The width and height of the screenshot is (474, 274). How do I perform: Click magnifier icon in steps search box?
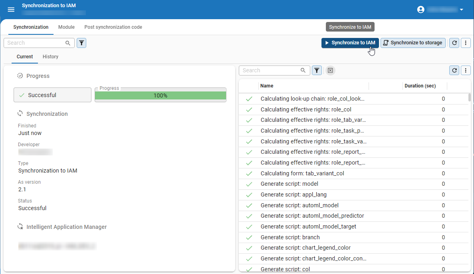[x=303, y=70]
